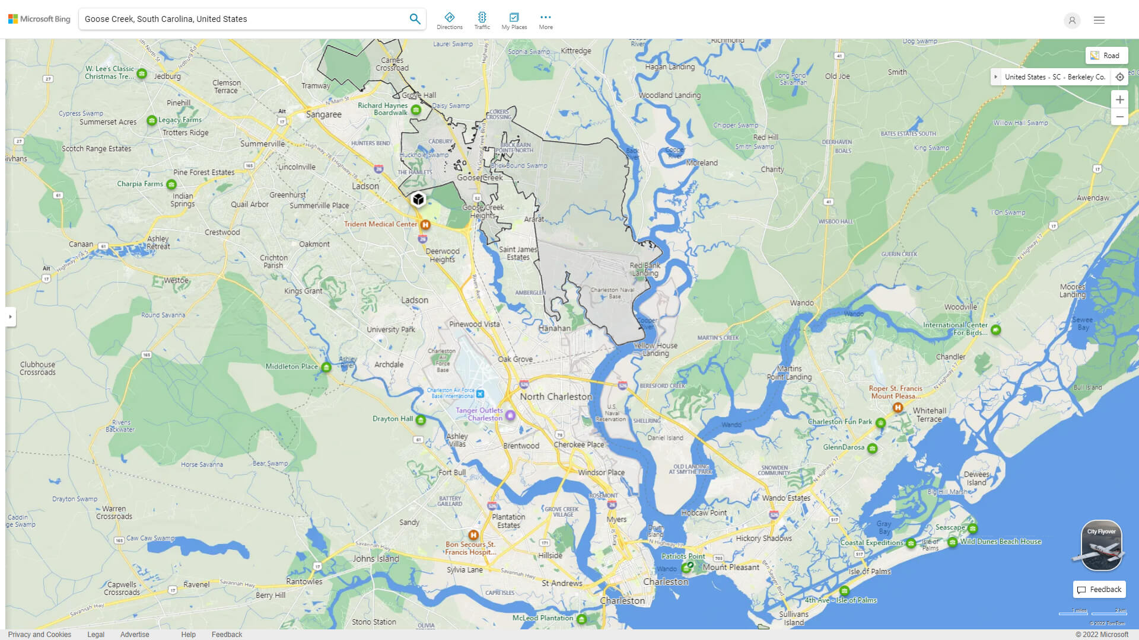
Task: Toggle map layer visibility
Action: pyautogui.click(x=1105, y=55)
